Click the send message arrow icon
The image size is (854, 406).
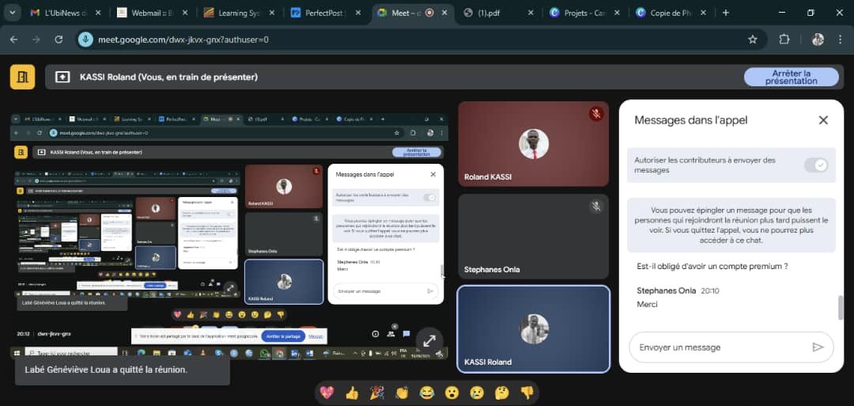tap(818, 347)
